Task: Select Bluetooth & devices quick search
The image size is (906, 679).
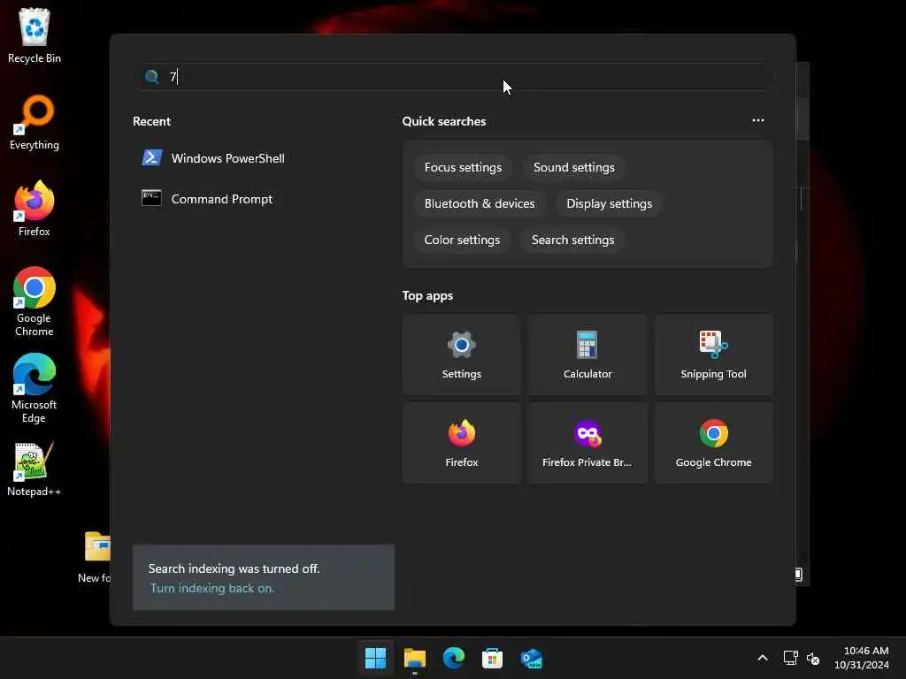Action: pos(480,204)
